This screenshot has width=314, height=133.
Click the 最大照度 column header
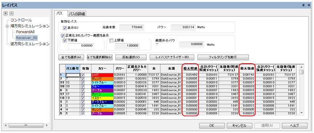pyautogui.click(x=190, y=69)
